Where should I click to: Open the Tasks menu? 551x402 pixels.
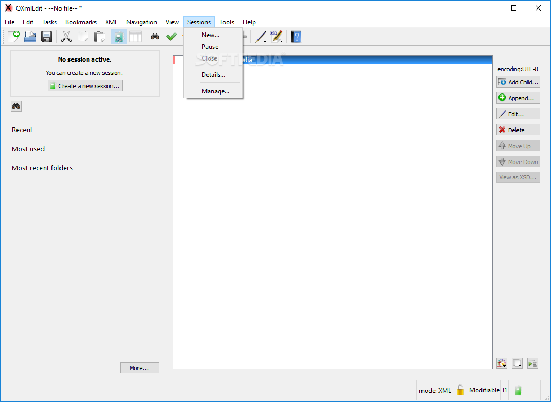point(49,22)
